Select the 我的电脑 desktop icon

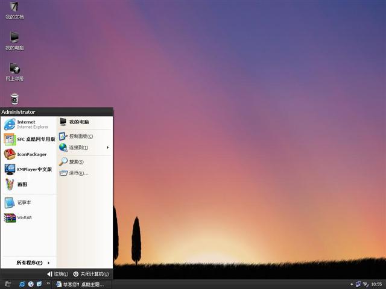(14, 41)
